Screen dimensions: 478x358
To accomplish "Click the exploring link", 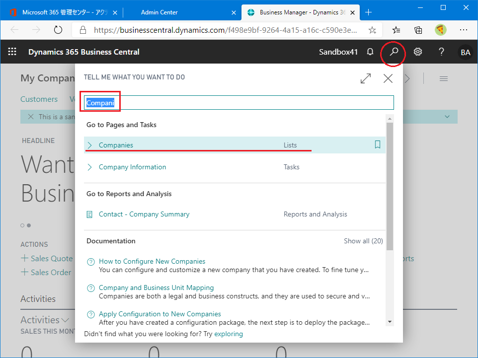I will click(x=229, y=334).
